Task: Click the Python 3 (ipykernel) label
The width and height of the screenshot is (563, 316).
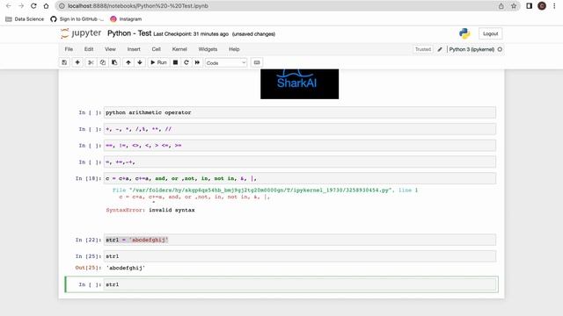Action: [x=472, y=49]
